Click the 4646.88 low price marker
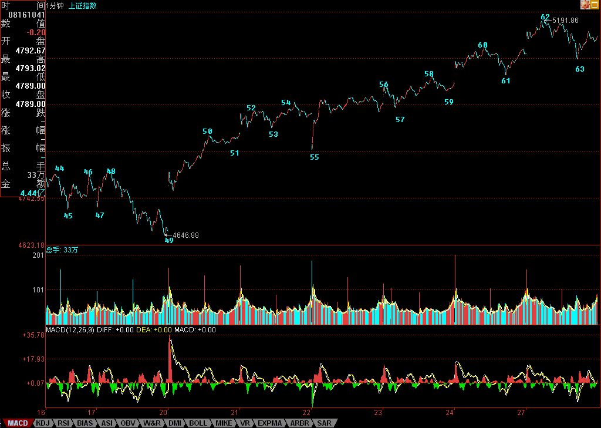 pyautogui.click(x=185, y=235)
